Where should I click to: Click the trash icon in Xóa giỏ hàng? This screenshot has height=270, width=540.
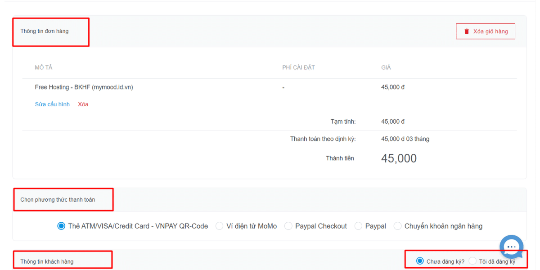(467, 31)
